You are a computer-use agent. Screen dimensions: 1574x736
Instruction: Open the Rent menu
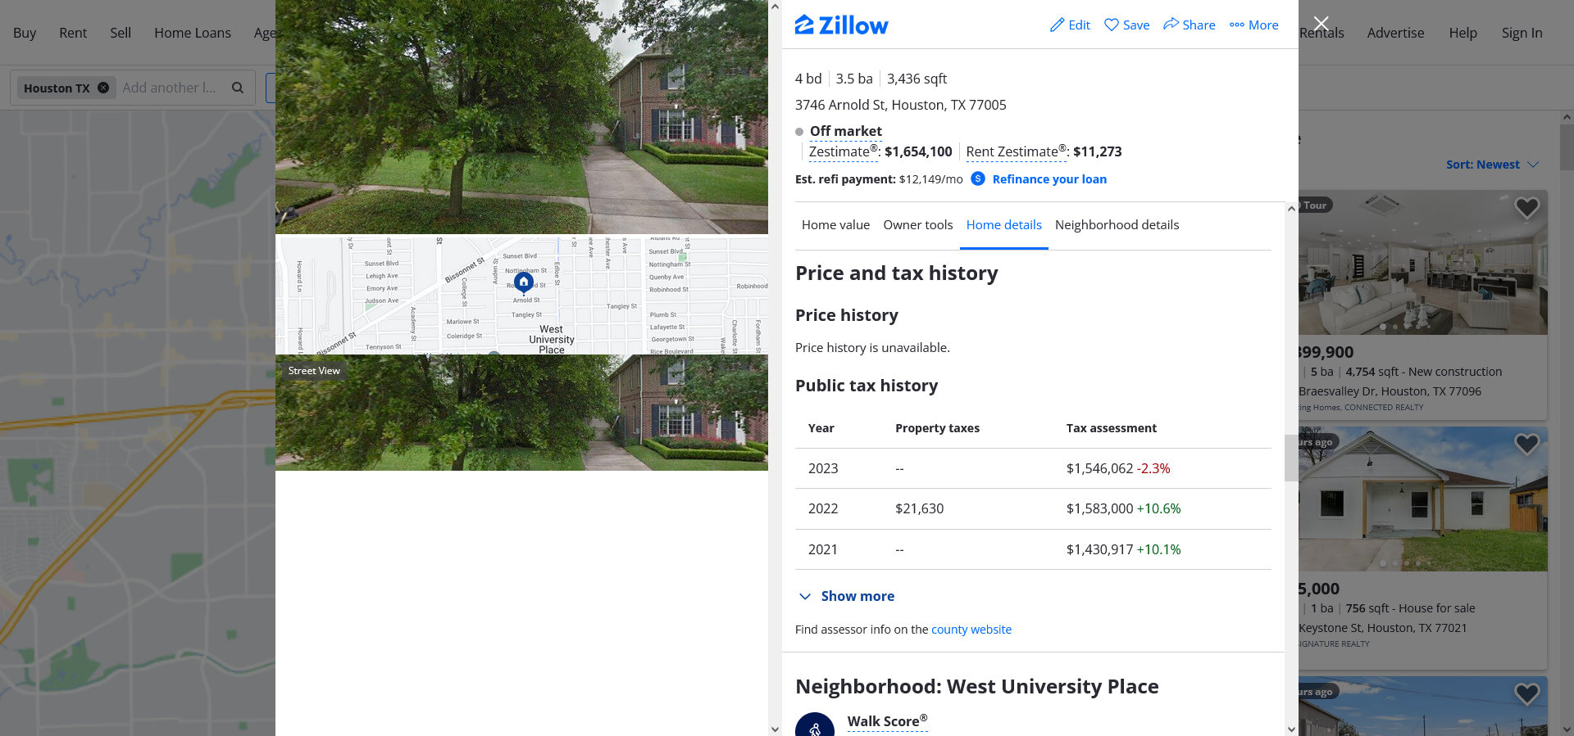point(73,33)
